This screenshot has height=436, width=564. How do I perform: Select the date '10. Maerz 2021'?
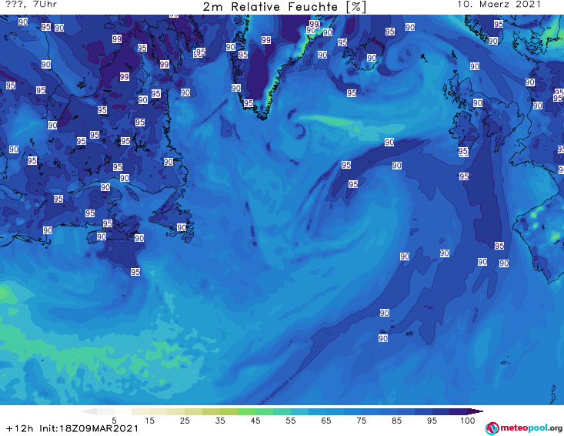tap(499, 5)
